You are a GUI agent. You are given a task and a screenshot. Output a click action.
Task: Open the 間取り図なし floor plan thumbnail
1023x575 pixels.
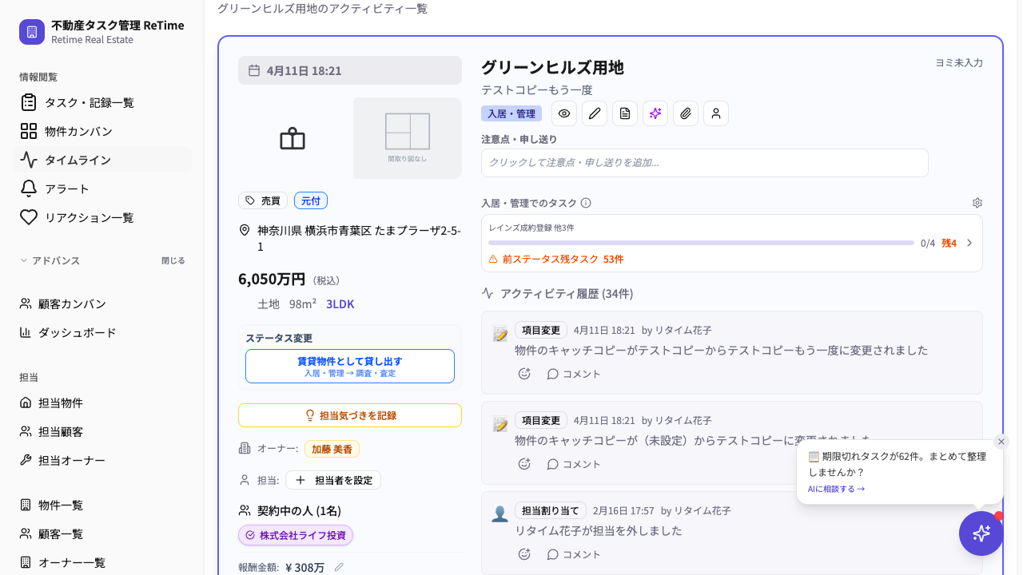click(x=408, y=138)
